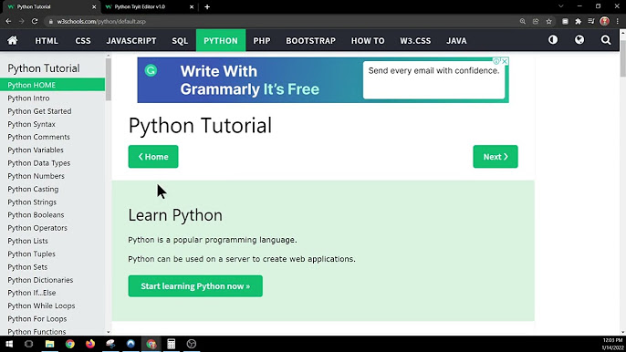This screenshot has height=352, width=626.
Task: Click sidebar scroll down arrow
Action: [109, 332]
